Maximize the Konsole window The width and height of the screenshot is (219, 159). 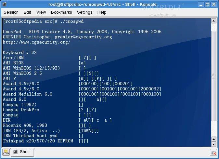(x=208, y=5)
